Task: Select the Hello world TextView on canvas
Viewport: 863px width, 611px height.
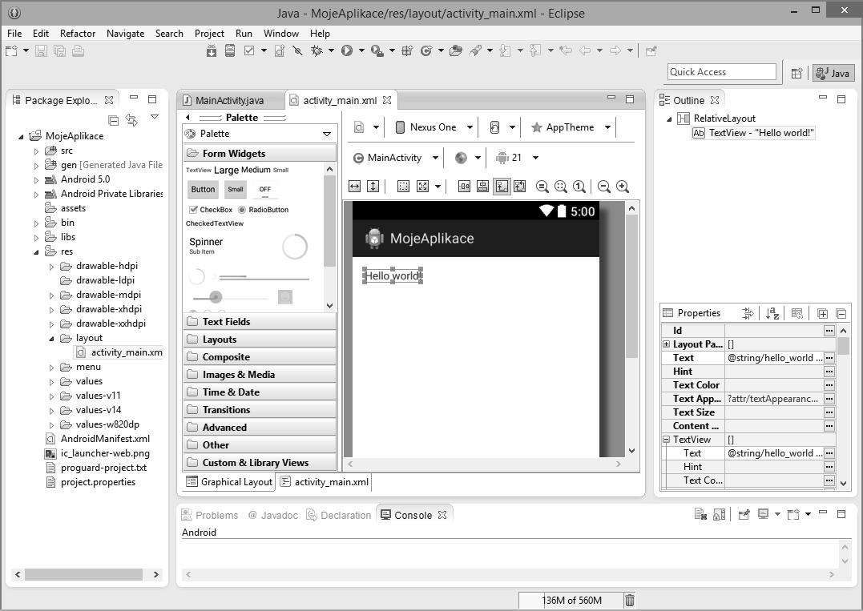Action: [x=393, y=276]
